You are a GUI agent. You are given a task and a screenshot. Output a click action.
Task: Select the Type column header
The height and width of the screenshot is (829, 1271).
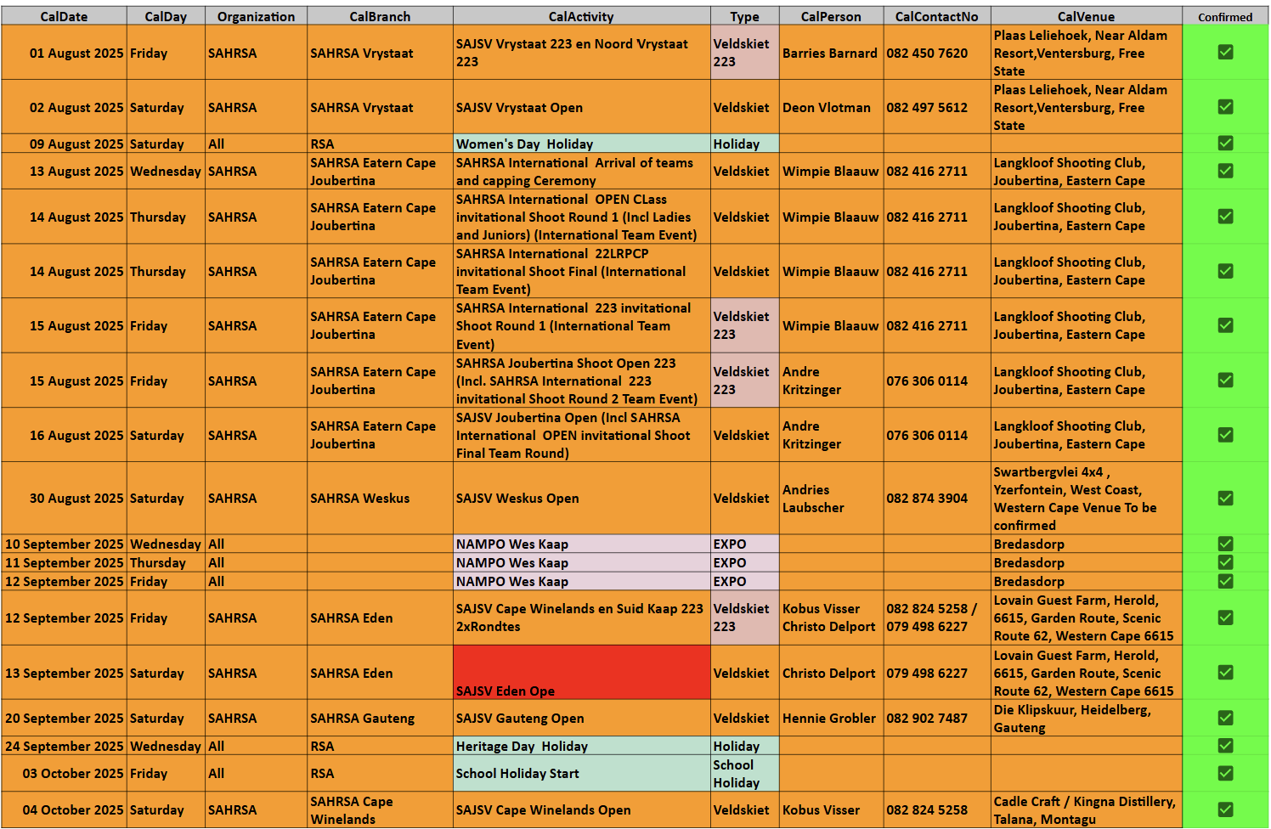pyautogui.click(x=744, y=16)
